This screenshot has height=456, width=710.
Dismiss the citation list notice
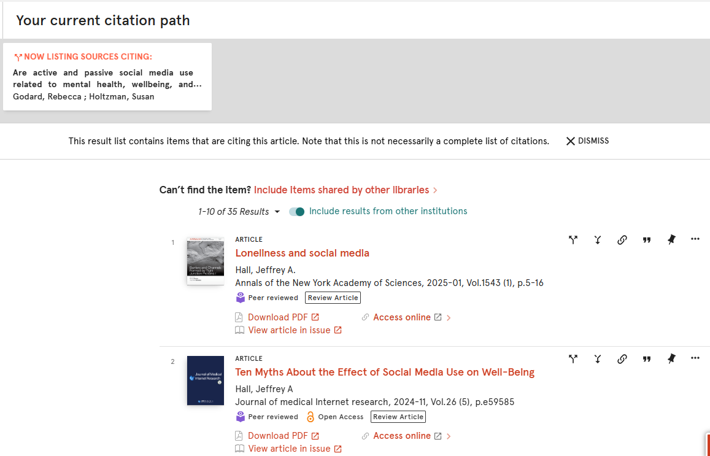(587, 141)
